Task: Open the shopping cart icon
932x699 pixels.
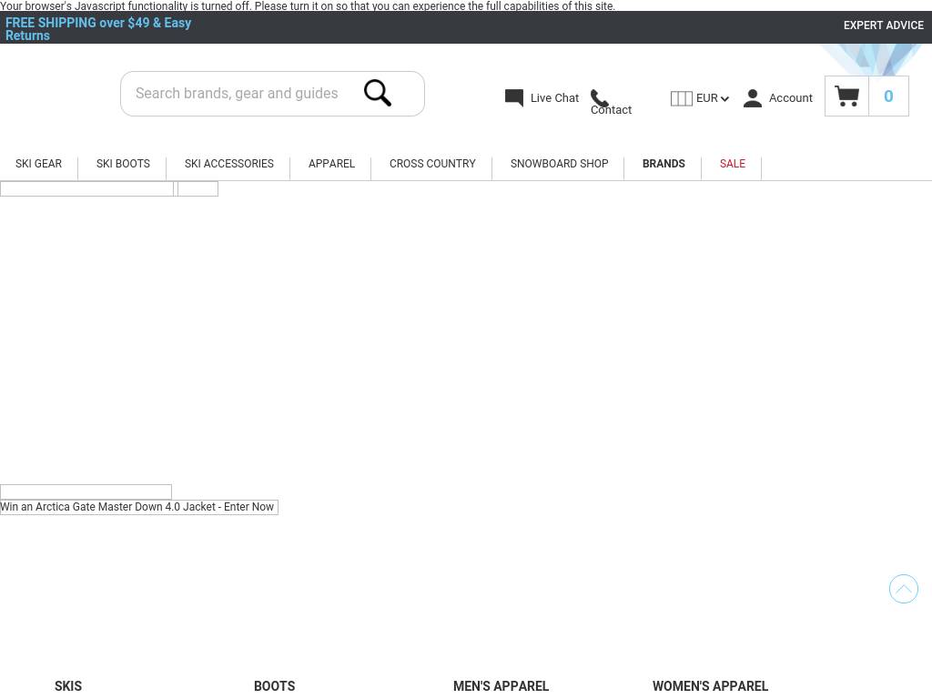Action: pyautogui.click(x=846, y=96)
